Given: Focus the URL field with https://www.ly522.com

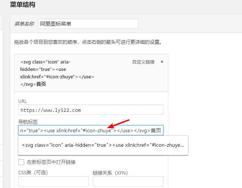Looking at the screenshot, I should coord(90,110).
